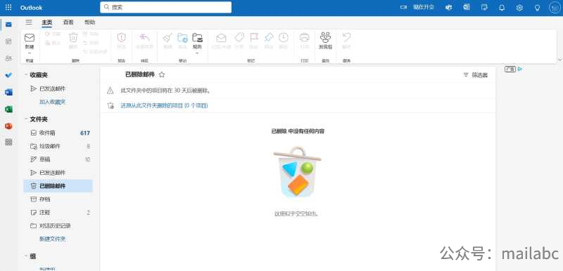Star the 已删除邮件 folder as favorite
The width and height of the screenshot is (563, 271).
coord(162,74)
